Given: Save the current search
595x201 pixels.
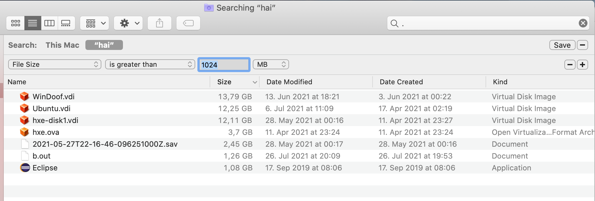Looking at the screenshot, I should [x=562, y=45].
